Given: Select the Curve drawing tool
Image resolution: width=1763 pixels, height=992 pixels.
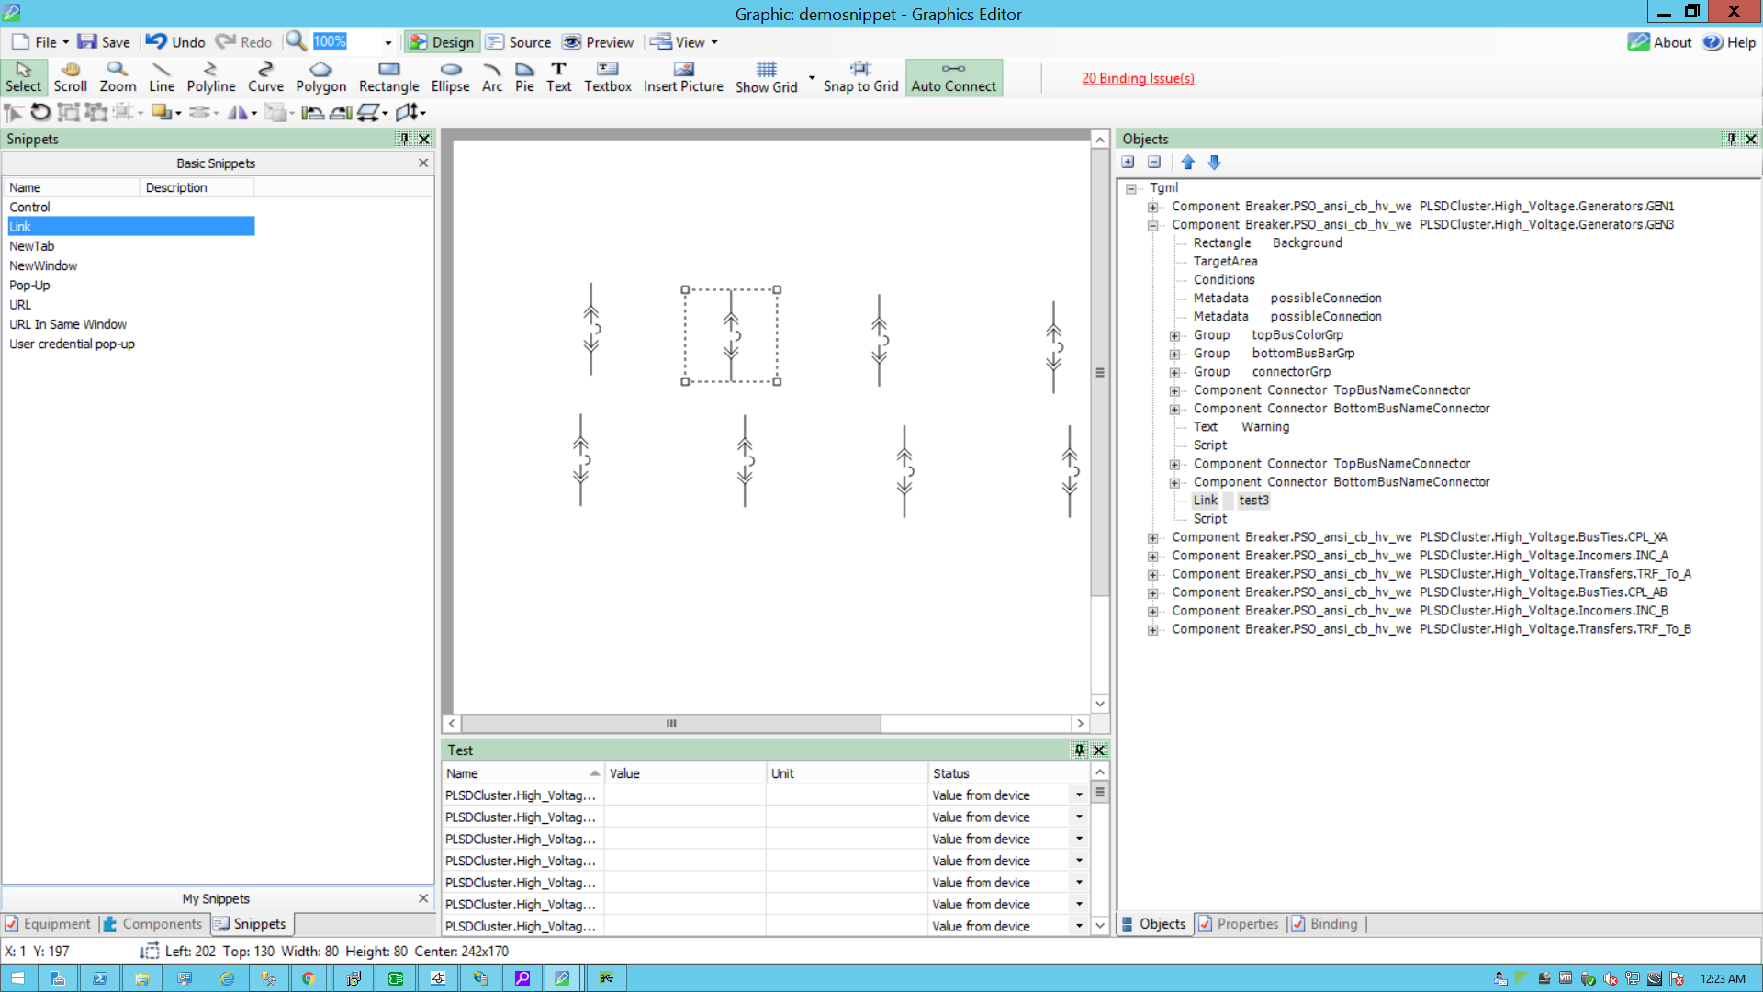Looking at the screenshot, I should [x=265, y=77].
